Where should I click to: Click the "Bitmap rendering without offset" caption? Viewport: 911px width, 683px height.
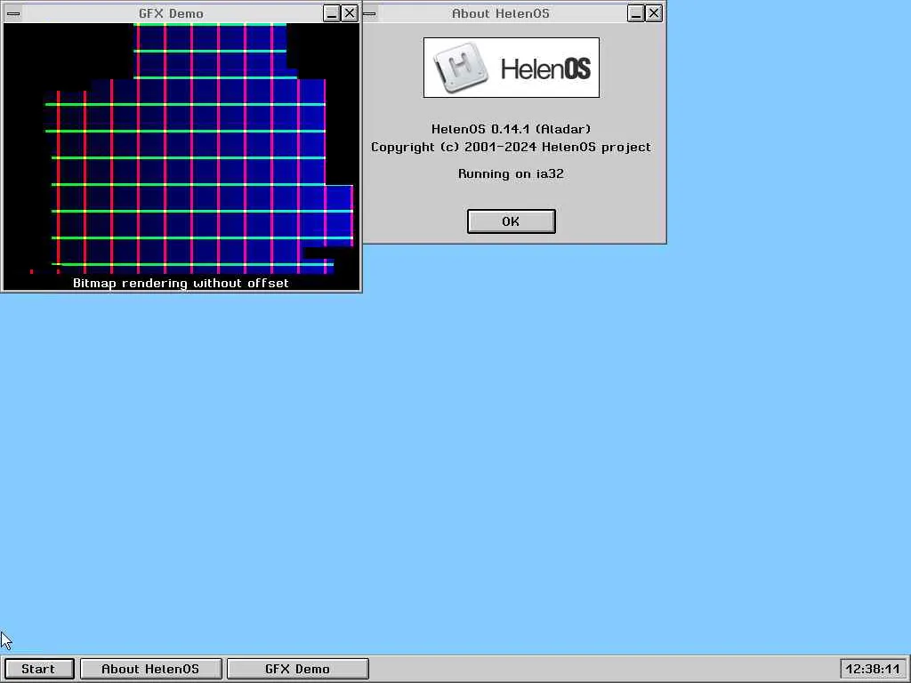(x=181, y=283)
